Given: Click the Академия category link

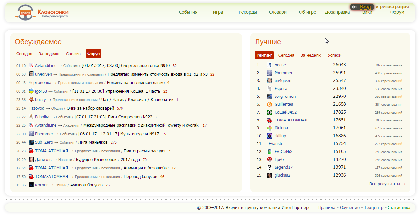Looking at the screenshot, I should 71,125.
